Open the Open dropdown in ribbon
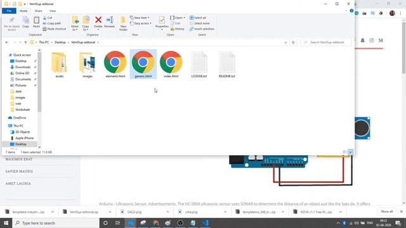This screenshot has width=406, height=228. 178,18
